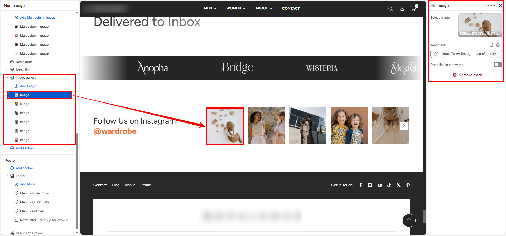Advance gallery with next arrow

click(x=403, y=126)
